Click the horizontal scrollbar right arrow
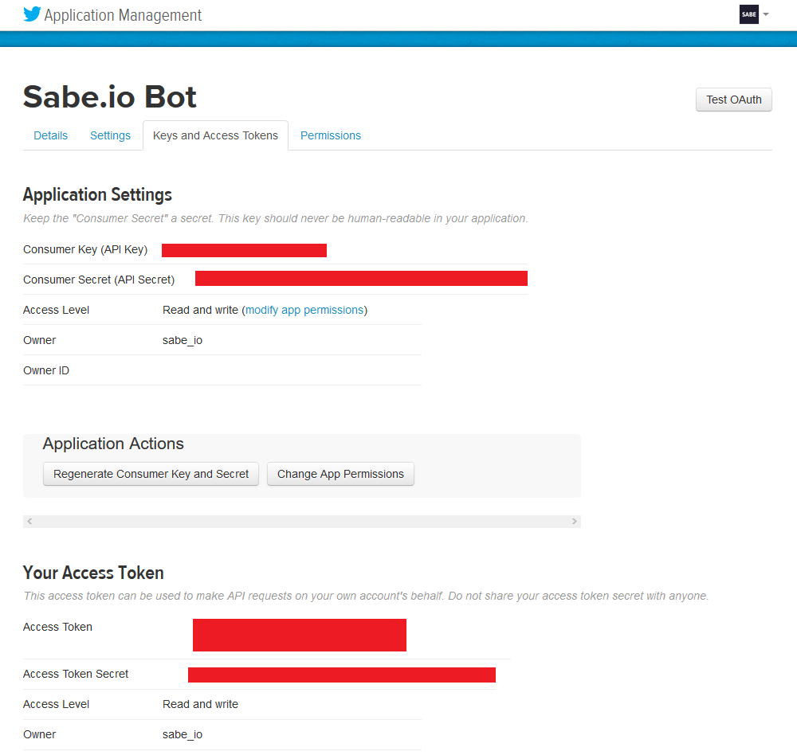Screen dimensions: 797x755 [x=575, y=522]
